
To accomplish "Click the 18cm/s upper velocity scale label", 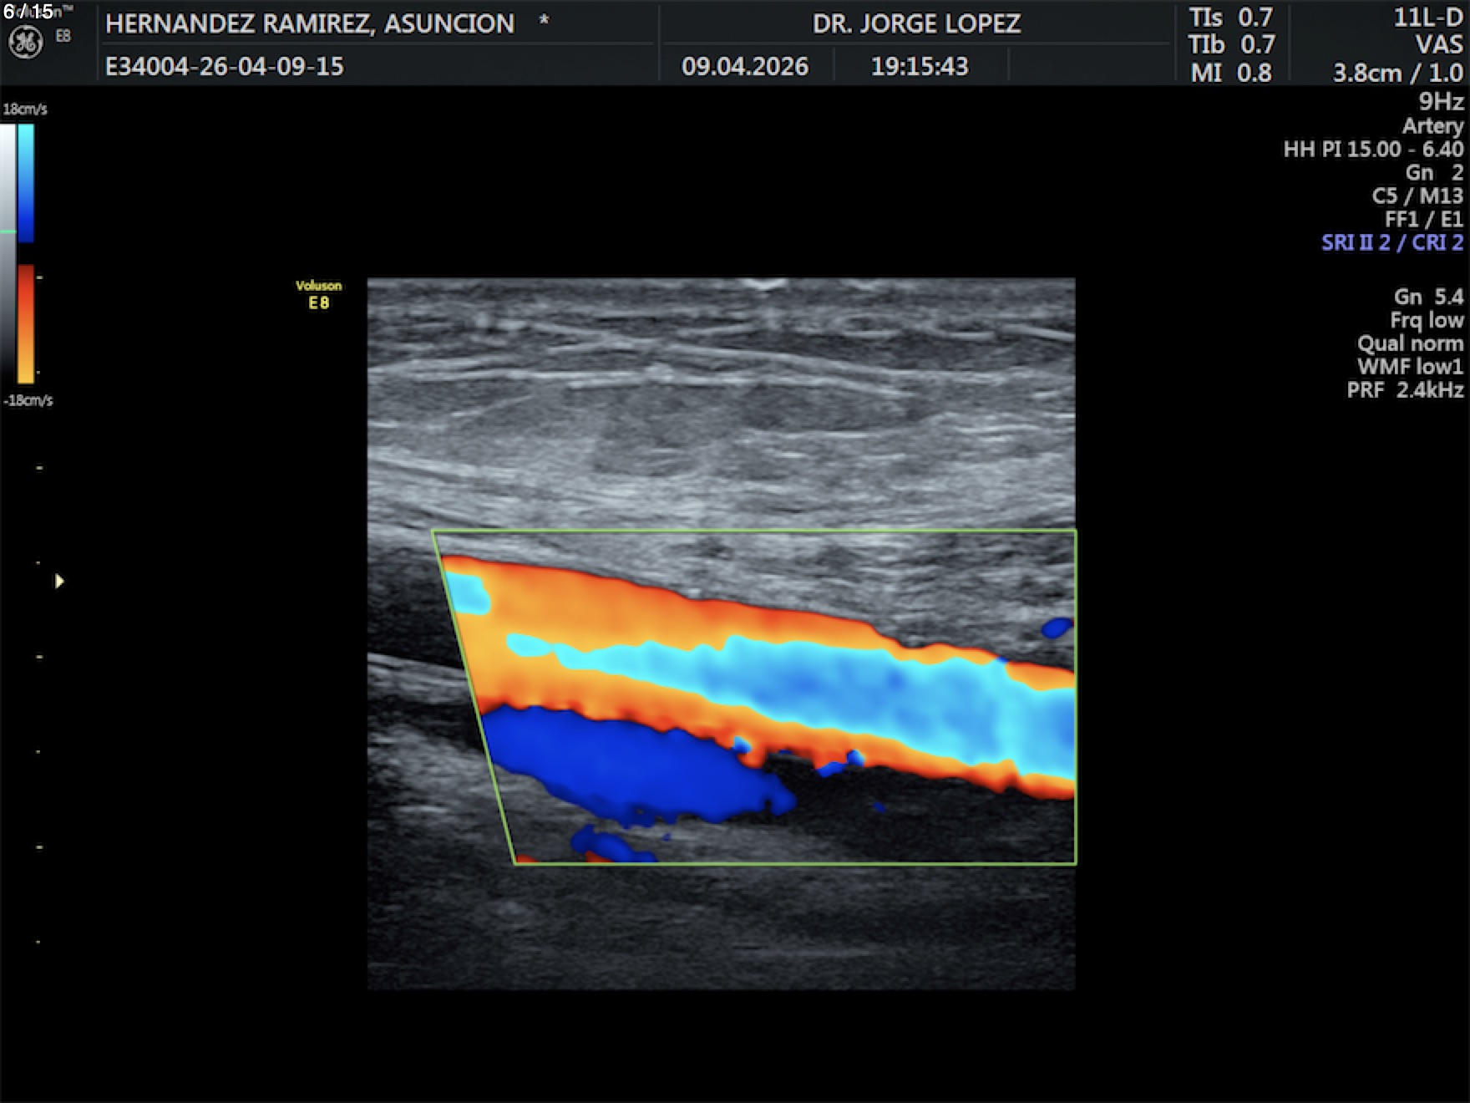I will pos(25,109).
